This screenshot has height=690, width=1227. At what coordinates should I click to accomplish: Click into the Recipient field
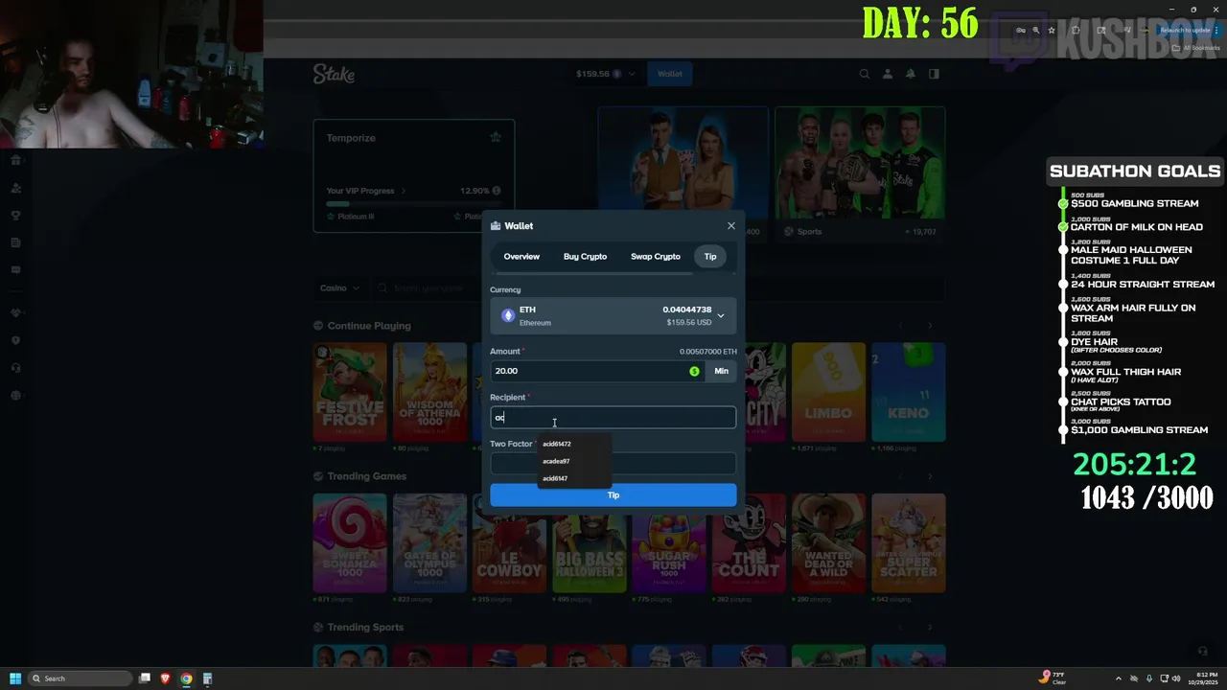pos(613,417)
